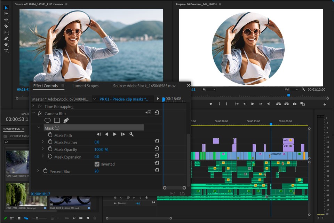Switch to the Lumetri Scopes tab
The image size is (334, 223).
click(x=85, y=86)
